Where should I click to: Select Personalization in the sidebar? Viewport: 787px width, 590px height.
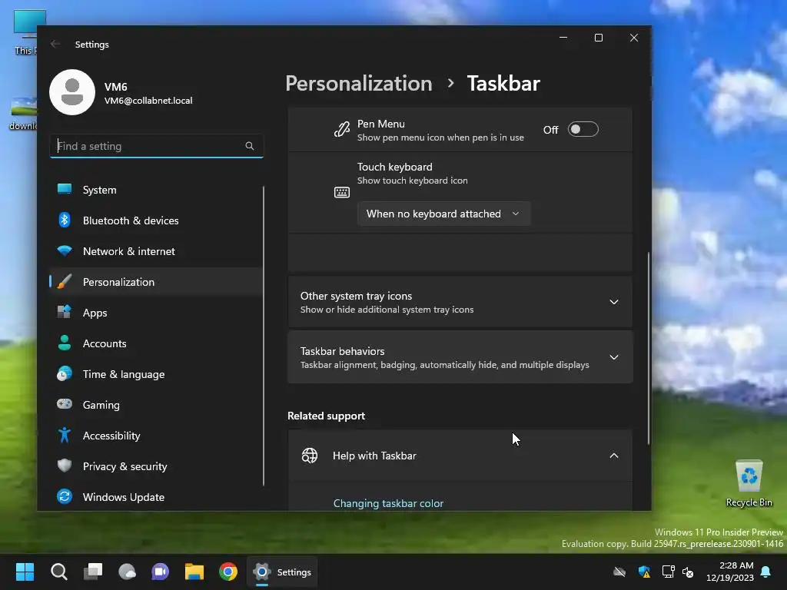pyautogui.click(x=156, y=282)
